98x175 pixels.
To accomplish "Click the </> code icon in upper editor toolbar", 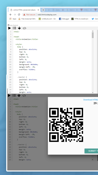I will point(24,28).
